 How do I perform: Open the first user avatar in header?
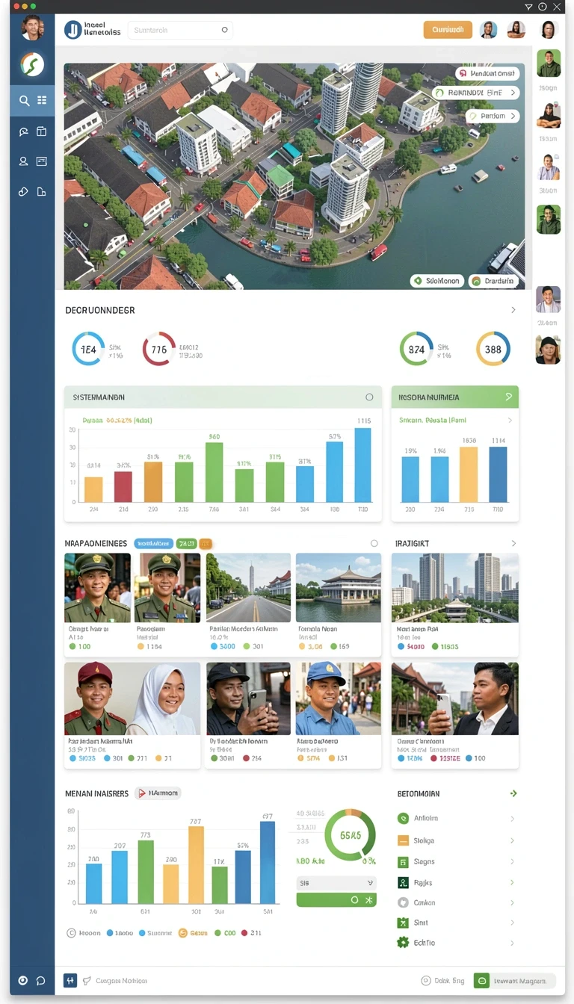point(488,30)
